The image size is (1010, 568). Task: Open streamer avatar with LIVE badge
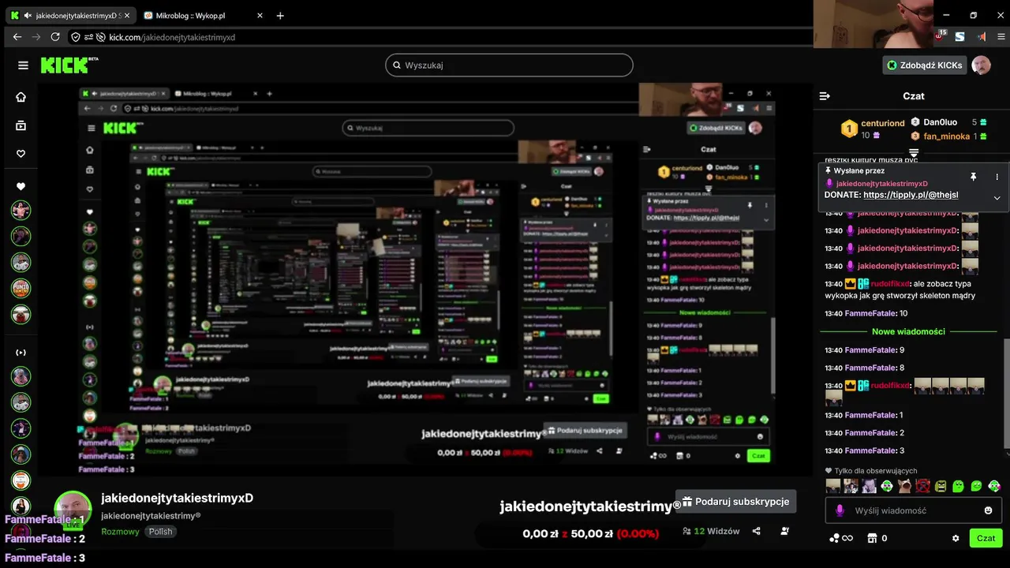point(73,510)
